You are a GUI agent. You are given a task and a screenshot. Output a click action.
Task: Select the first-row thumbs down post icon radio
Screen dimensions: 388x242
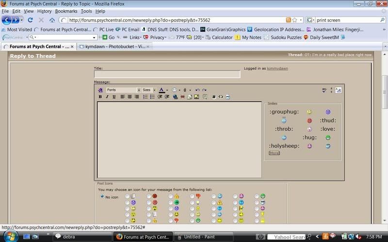[192, 197]
